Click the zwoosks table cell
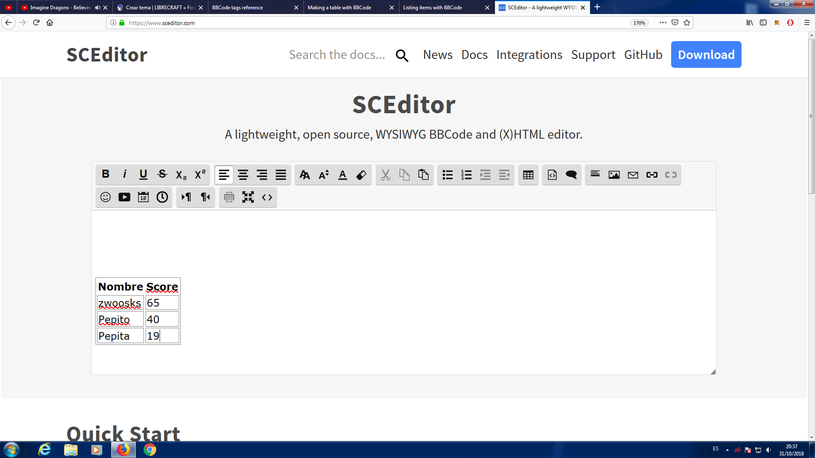 pyautogui.click(x=120, y=303)
